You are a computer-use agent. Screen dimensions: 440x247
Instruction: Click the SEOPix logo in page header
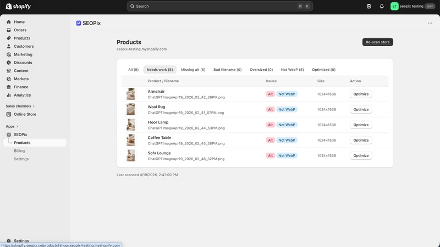79,23
